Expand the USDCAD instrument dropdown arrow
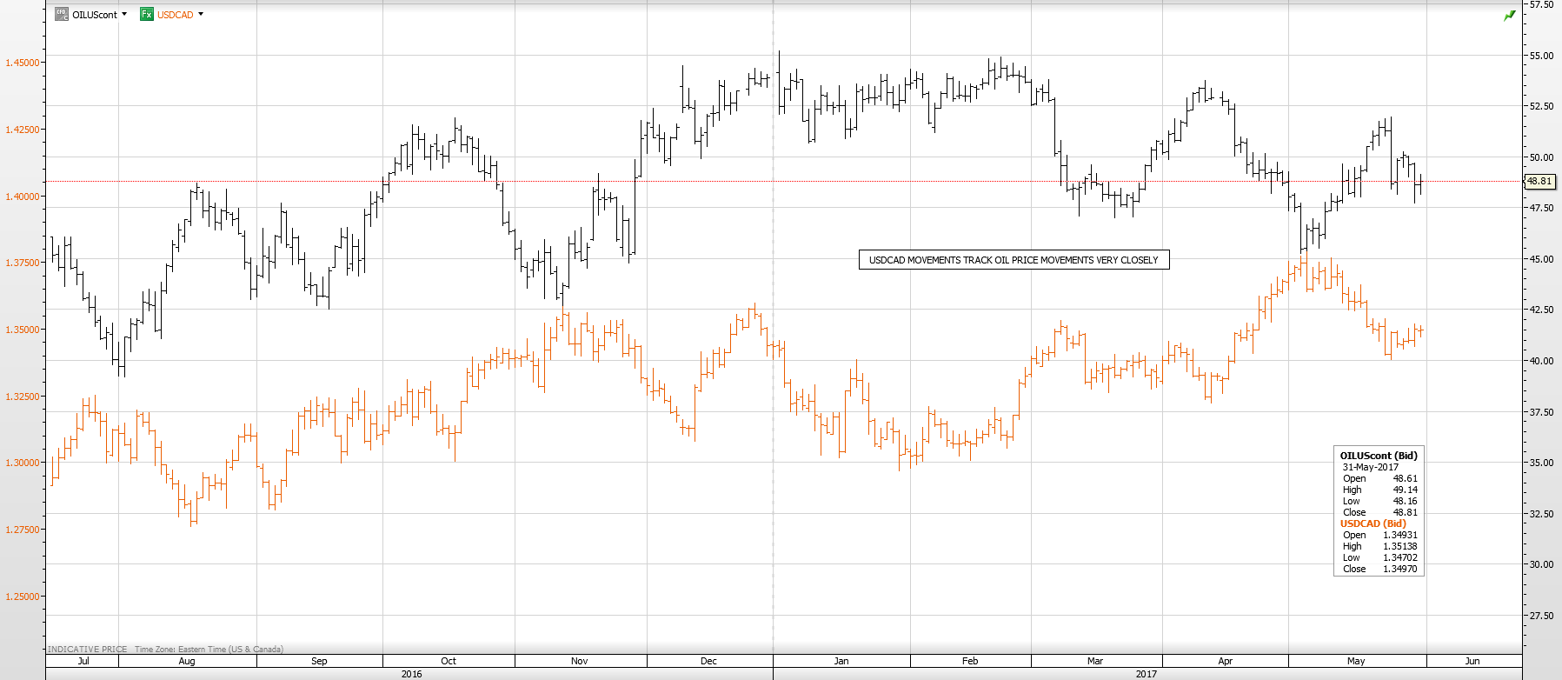This screenshot has width=1562, height=680. pyautogui.click(x=201, y=14)
